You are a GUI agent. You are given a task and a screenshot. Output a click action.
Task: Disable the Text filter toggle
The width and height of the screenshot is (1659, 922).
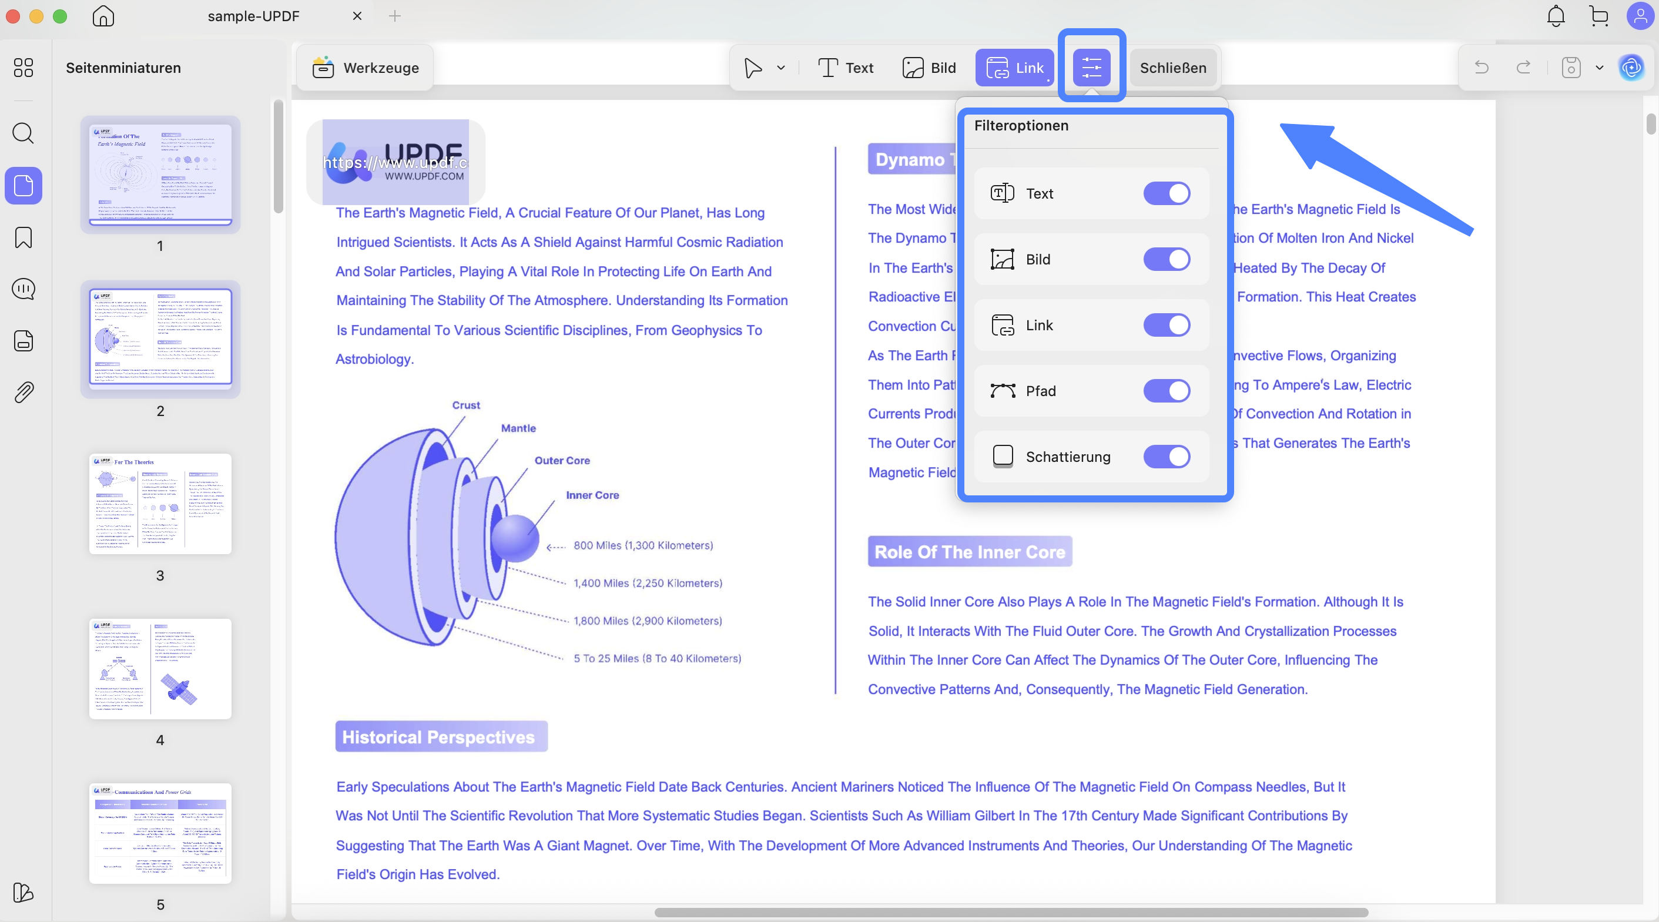pyautogui.click(x=1167, y=193)
